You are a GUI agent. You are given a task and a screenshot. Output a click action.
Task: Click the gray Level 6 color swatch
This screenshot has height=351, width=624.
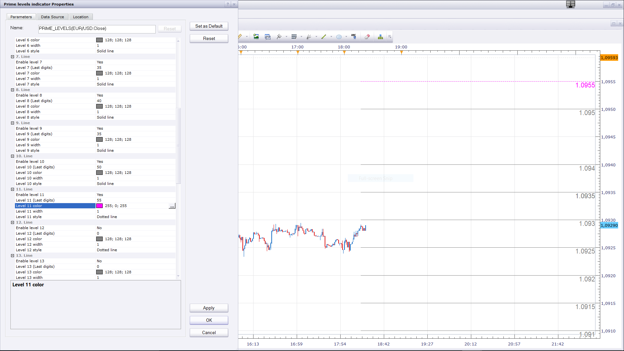coord(99,40)
